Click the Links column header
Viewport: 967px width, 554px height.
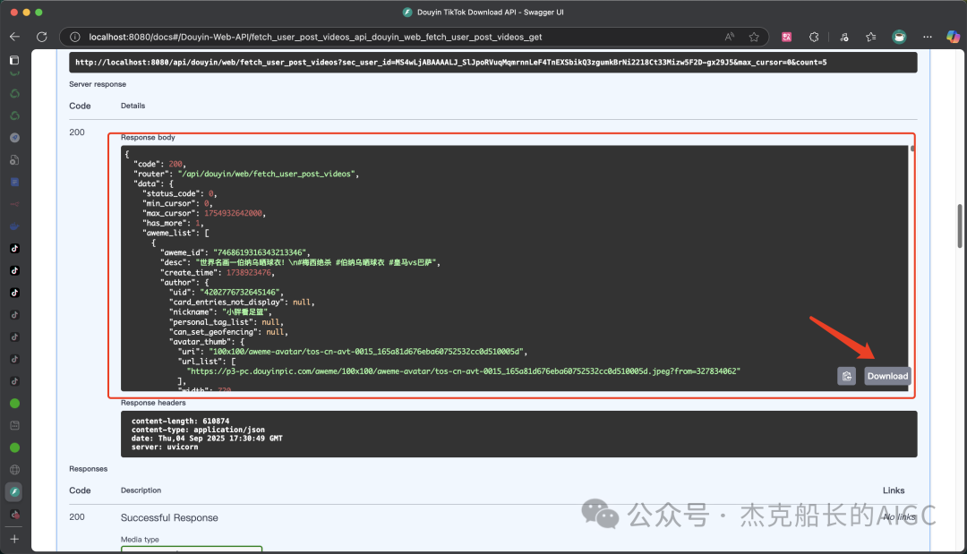(894, 490)
